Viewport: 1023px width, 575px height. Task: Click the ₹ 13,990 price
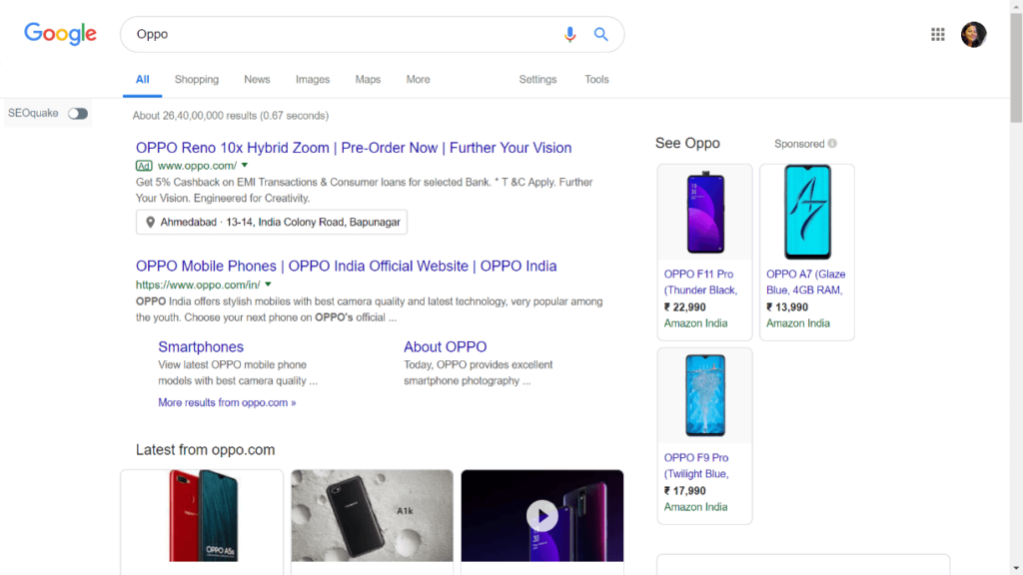[x=787, y=307]
